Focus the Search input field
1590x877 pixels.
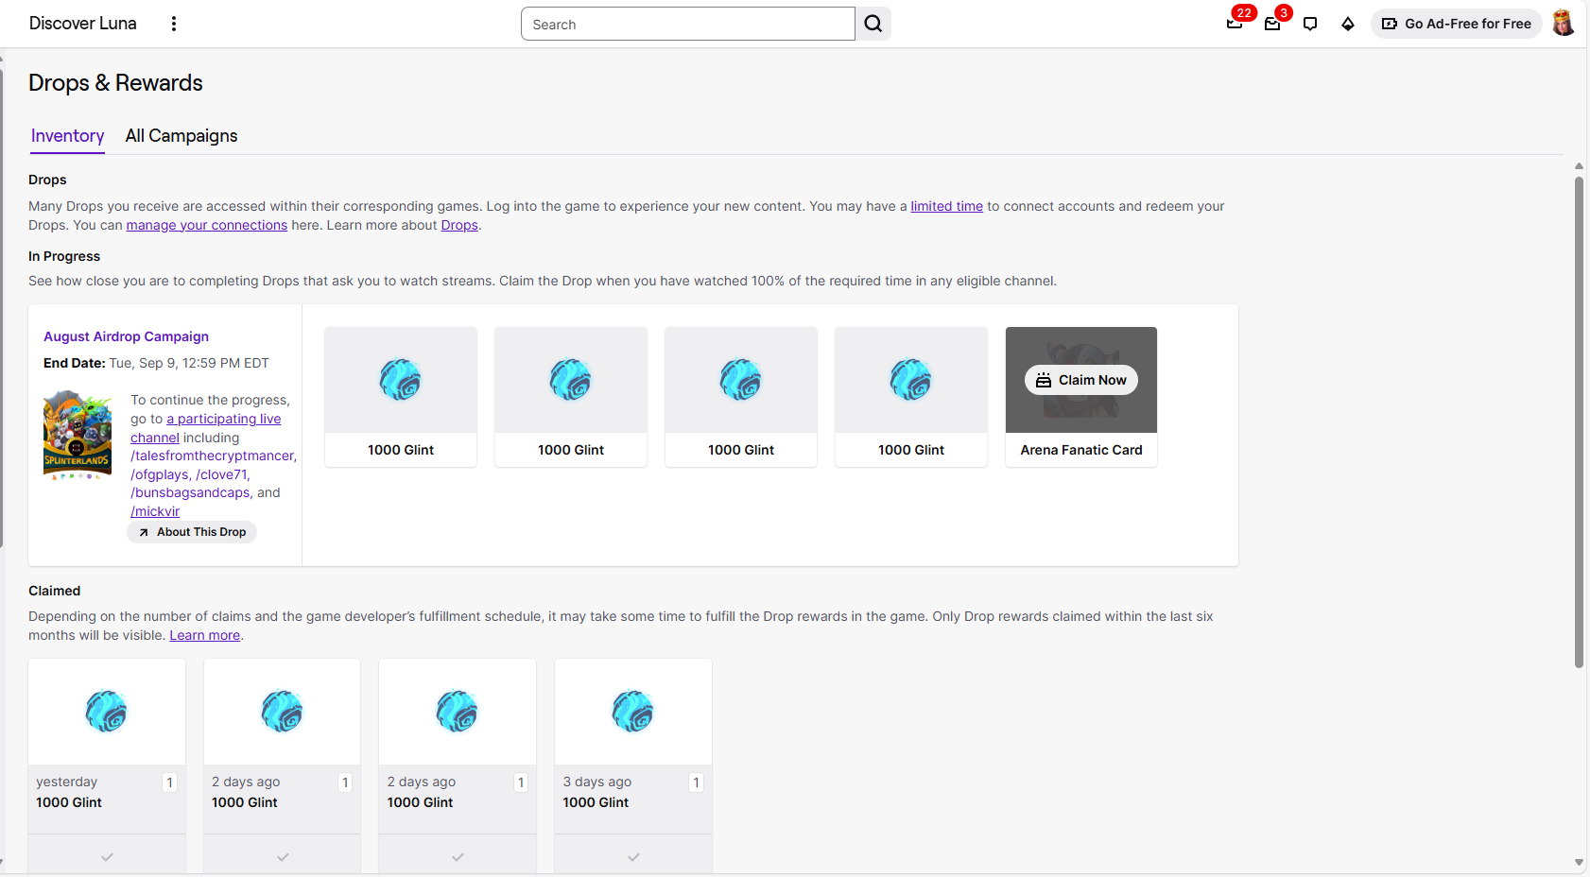(688, 24)
